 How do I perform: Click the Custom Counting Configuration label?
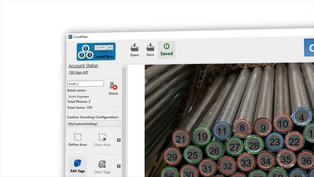tap(93, 117)
